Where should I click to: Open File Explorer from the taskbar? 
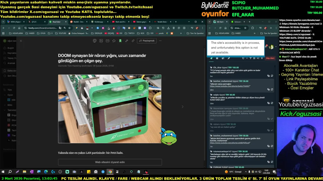point(24,172)
